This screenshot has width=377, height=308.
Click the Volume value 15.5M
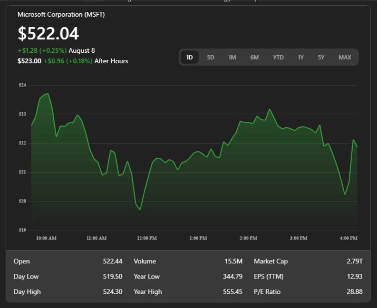(233, 261)
